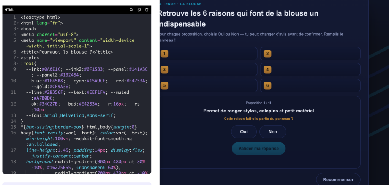Click line number 16 in the gutter
389x185 pixels.
[13, 133]
